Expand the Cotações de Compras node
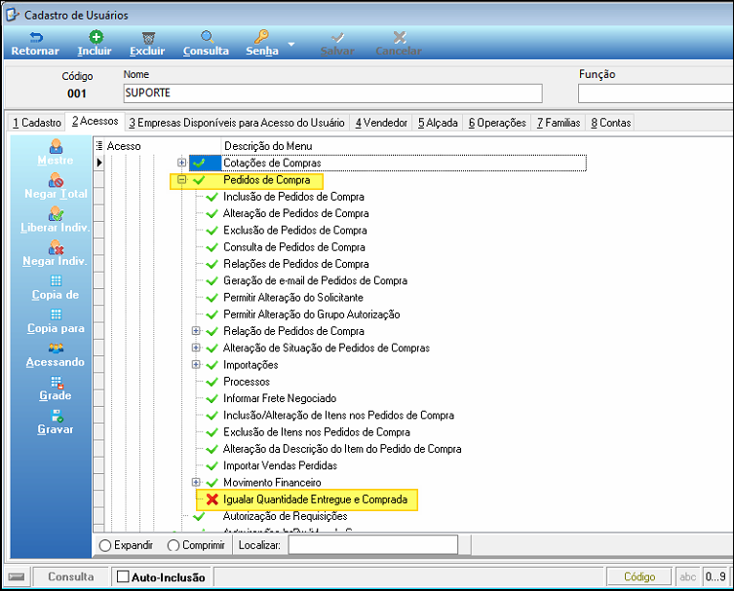This screenshot has width=734, height=591. click(181, 163)
